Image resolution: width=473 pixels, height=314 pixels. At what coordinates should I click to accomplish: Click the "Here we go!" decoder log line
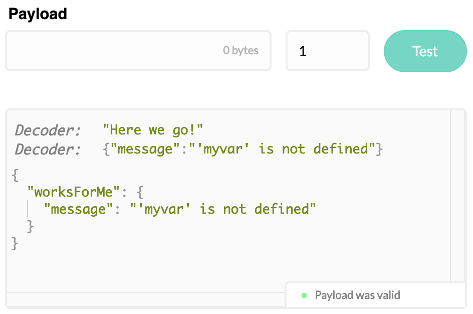[x=153, y=130]
